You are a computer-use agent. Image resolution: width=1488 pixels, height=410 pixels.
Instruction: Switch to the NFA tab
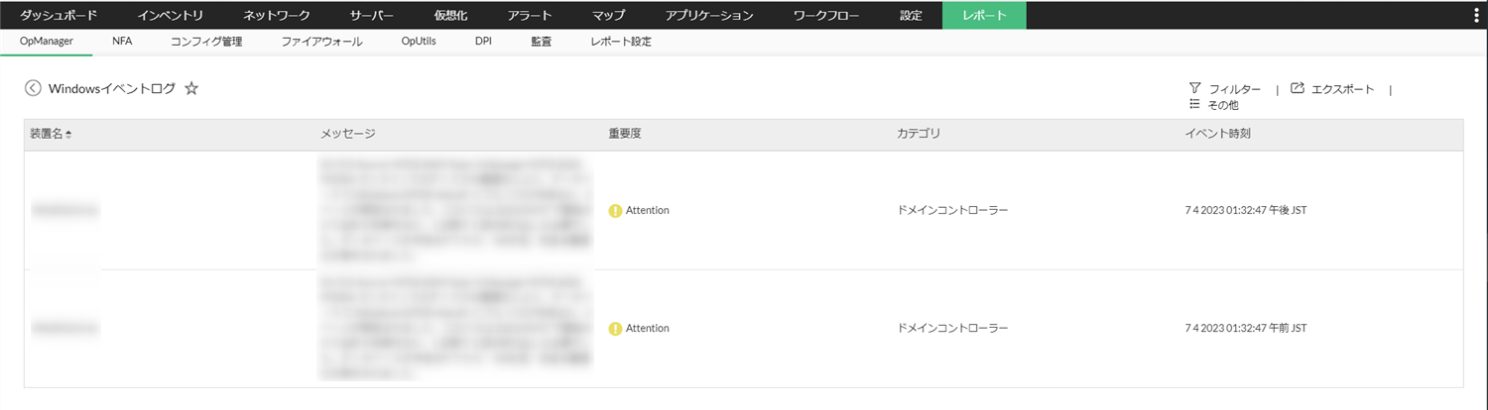(122, 42)
